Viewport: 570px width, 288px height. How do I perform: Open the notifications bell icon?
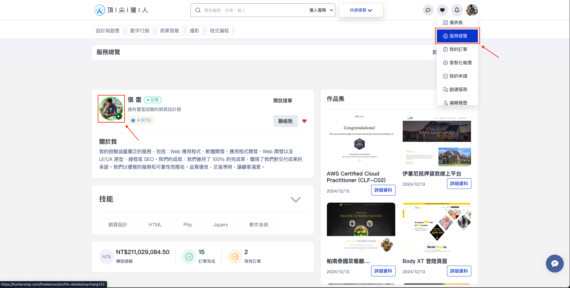[457, 10]
